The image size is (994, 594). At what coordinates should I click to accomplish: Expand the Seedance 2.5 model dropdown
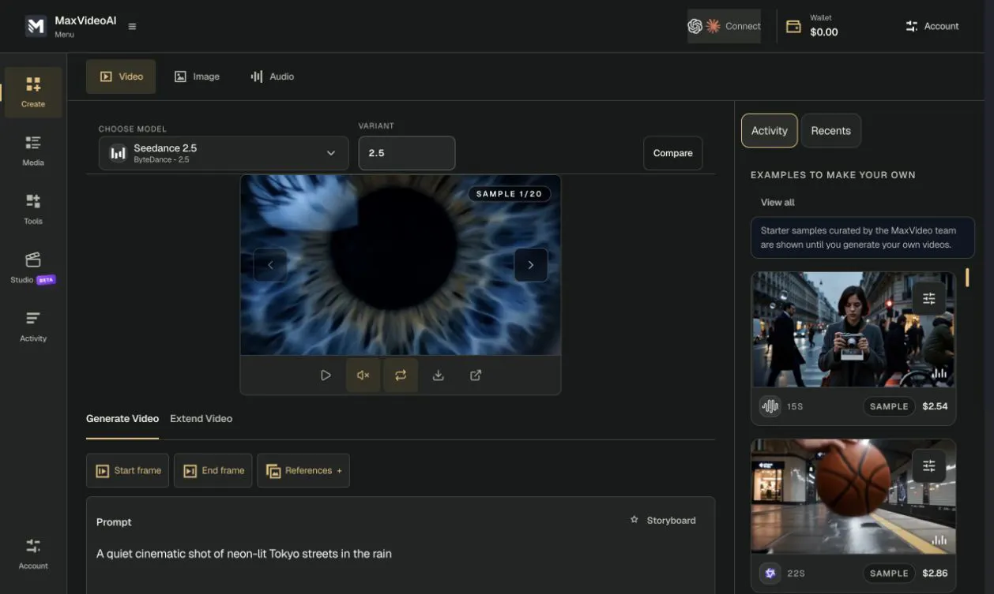click(224, 153)
